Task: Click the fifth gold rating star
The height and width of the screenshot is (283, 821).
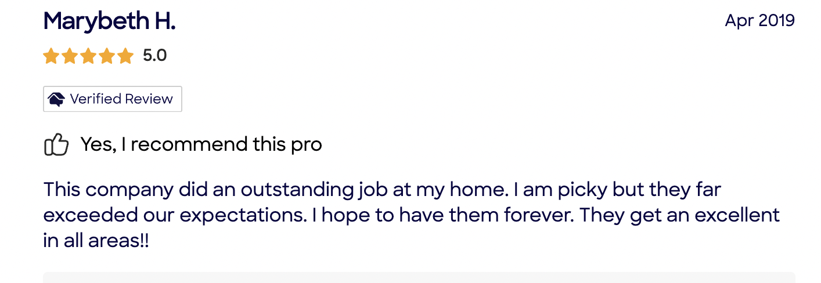Action: click(x=125, y=56)
